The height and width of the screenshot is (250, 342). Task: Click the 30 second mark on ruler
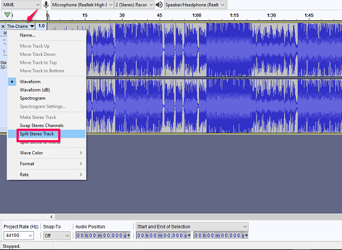coord(122,15)
